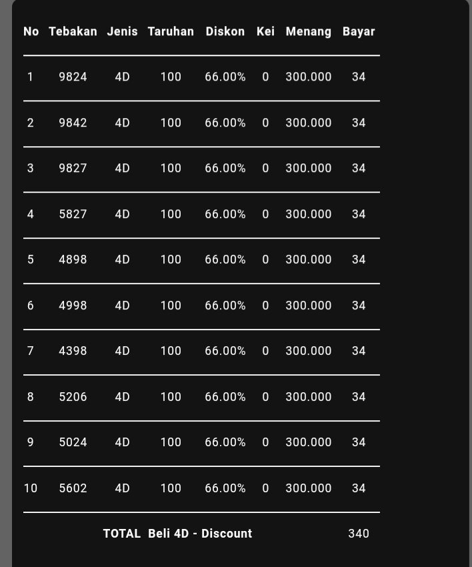Select the Tebakan number 5602
Screen dimensions: 472x567
[x=73, y=488]
